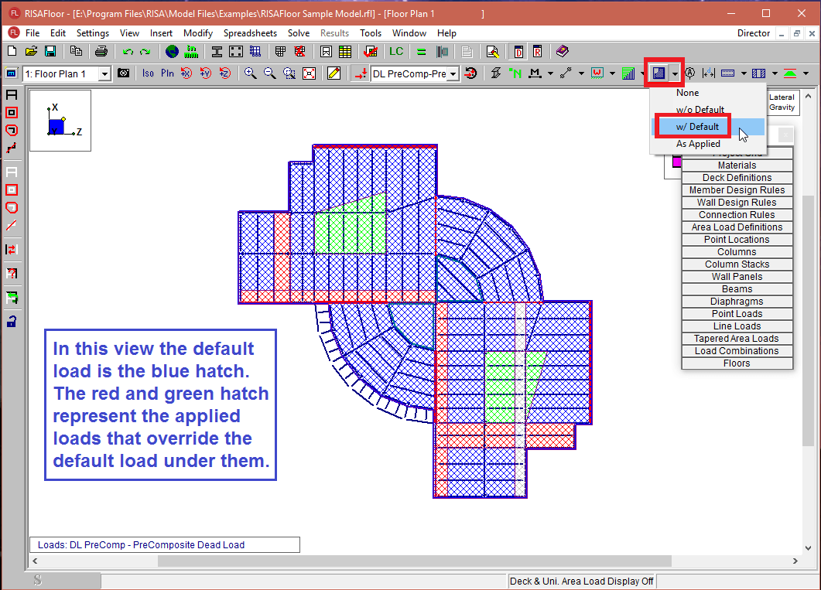Click the Area Load Definitions button
The height and width of the screenshot is (590, 821).
pyautogui.click(x=737, y=227)
